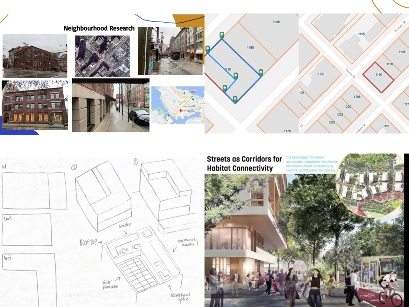Viewport: 409px width, 307px height.
Task: Click the circled number 2 above the L-shaped massing sketch
Action: click(x=74, y=167)
